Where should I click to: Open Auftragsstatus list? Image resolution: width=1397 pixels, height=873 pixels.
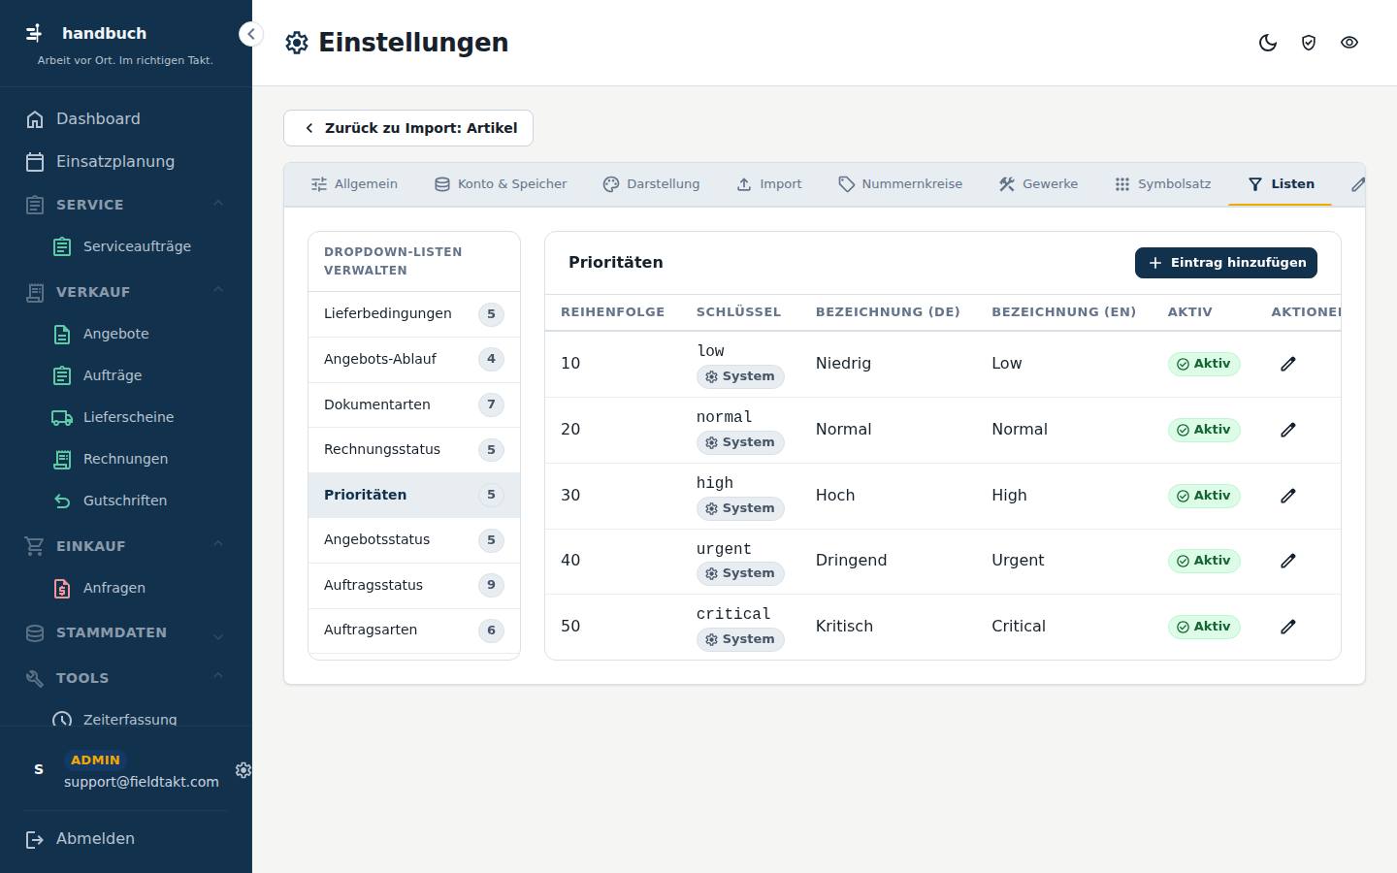[414, 585]
